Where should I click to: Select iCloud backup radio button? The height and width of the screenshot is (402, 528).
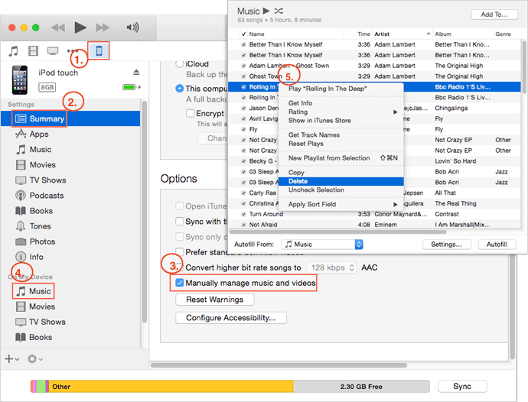click(180, 64)
